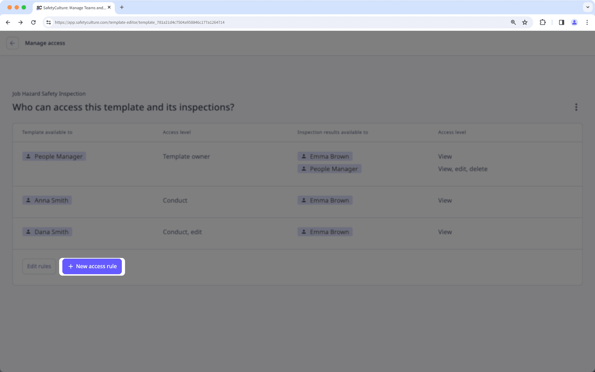The height and width of the screenshot is (372, 595).
Task: Click the Dana Smith user chip
Action: pos(47,232)
